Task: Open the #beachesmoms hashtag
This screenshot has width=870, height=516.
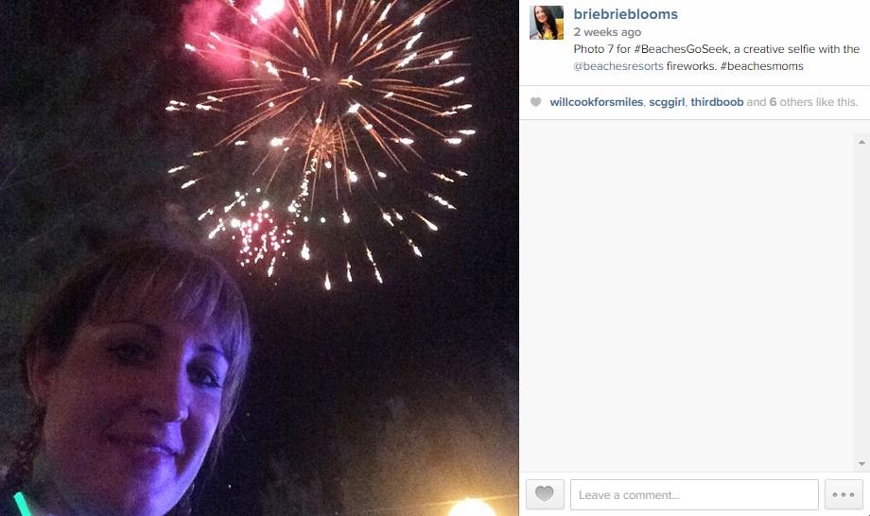Action: pyautogui.click(x=761, y=66)
